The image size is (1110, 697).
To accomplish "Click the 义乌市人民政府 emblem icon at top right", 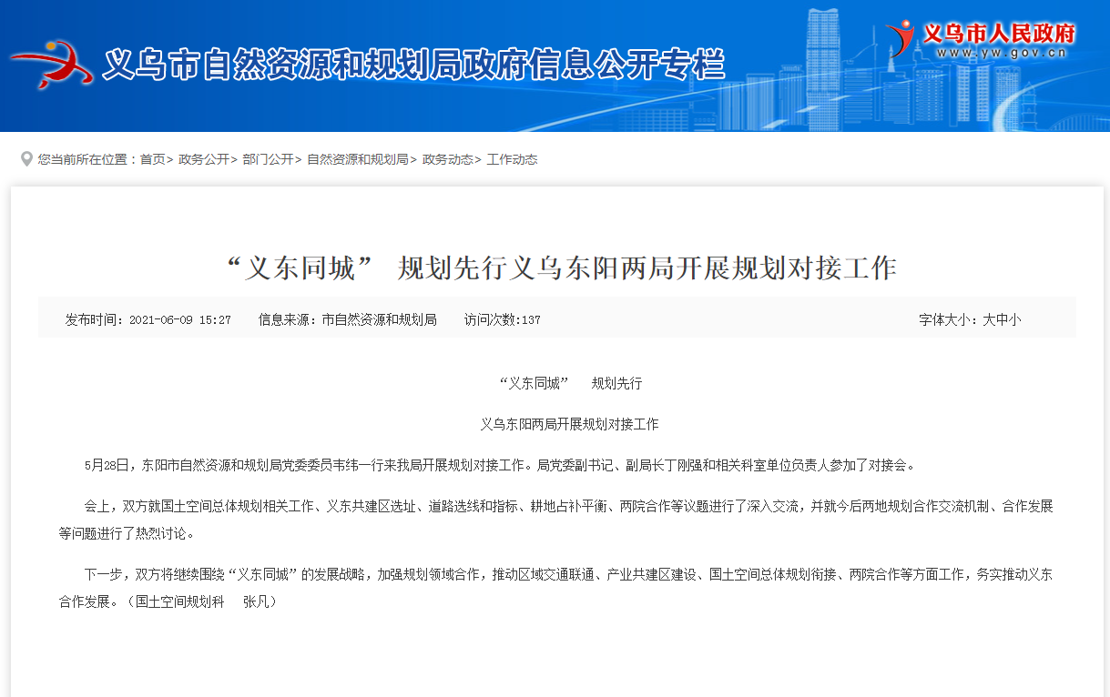I will (901, 38).
